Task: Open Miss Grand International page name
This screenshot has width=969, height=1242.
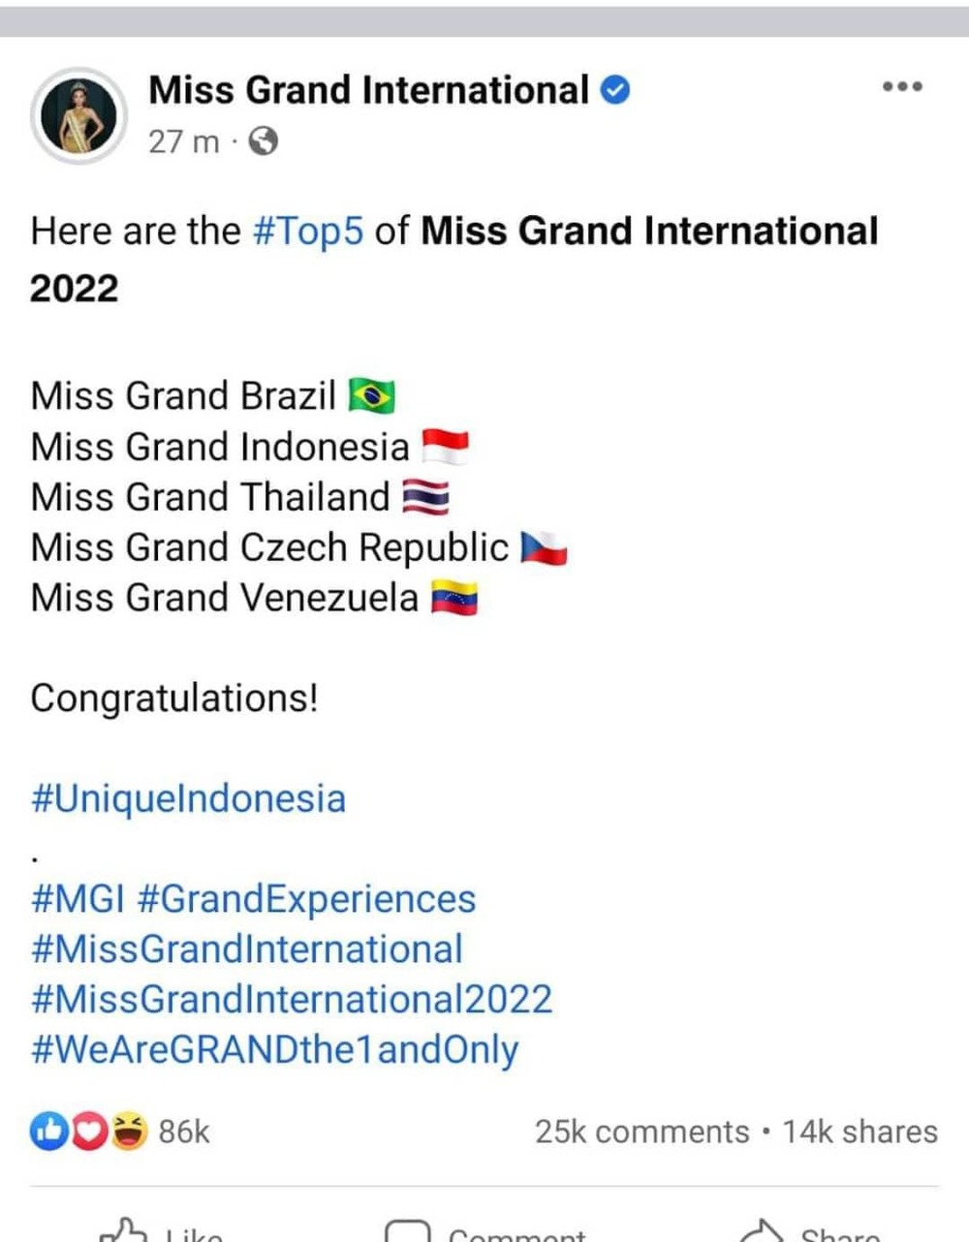Action: [x=368, y=90]
